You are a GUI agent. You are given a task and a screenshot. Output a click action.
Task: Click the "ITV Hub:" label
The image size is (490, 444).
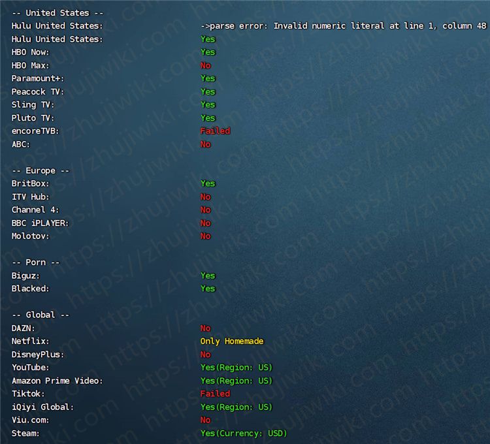[x=31, y=197]
